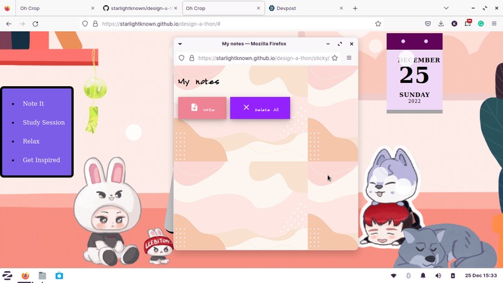Close the Devpost tab

tap(341, 8)
